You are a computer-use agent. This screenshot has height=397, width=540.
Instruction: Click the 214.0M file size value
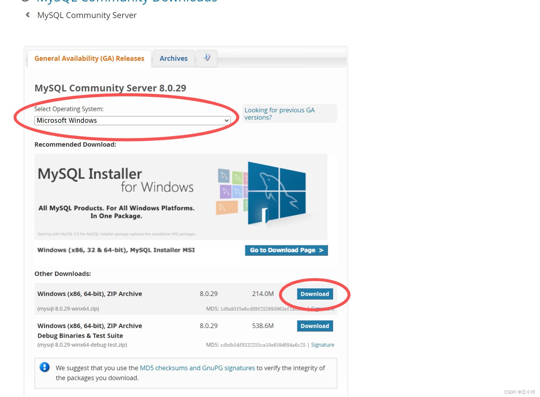(x=263, y=294)
